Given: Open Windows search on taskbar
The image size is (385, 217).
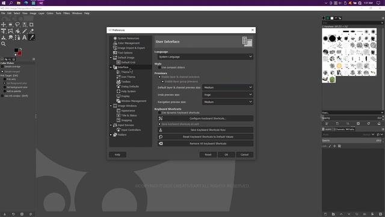Looking at the screenshot, I should tap(11, 3).
